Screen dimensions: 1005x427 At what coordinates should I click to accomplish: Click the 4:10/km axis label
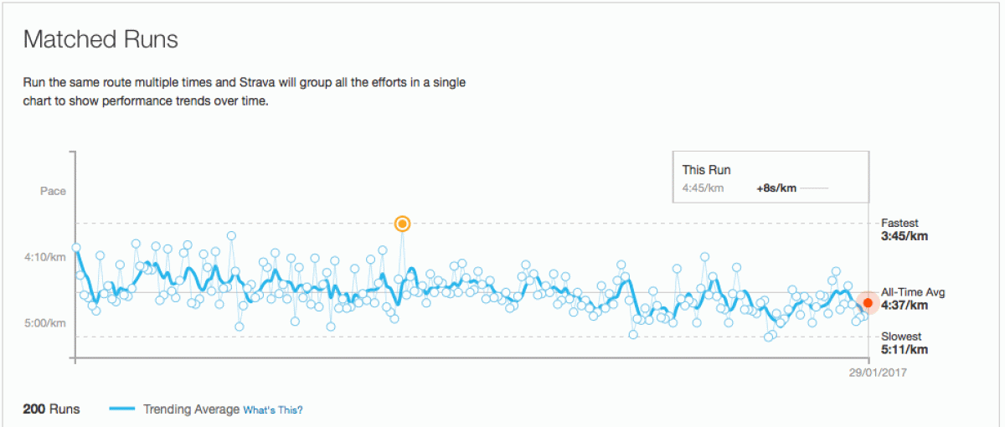[44, 257]
